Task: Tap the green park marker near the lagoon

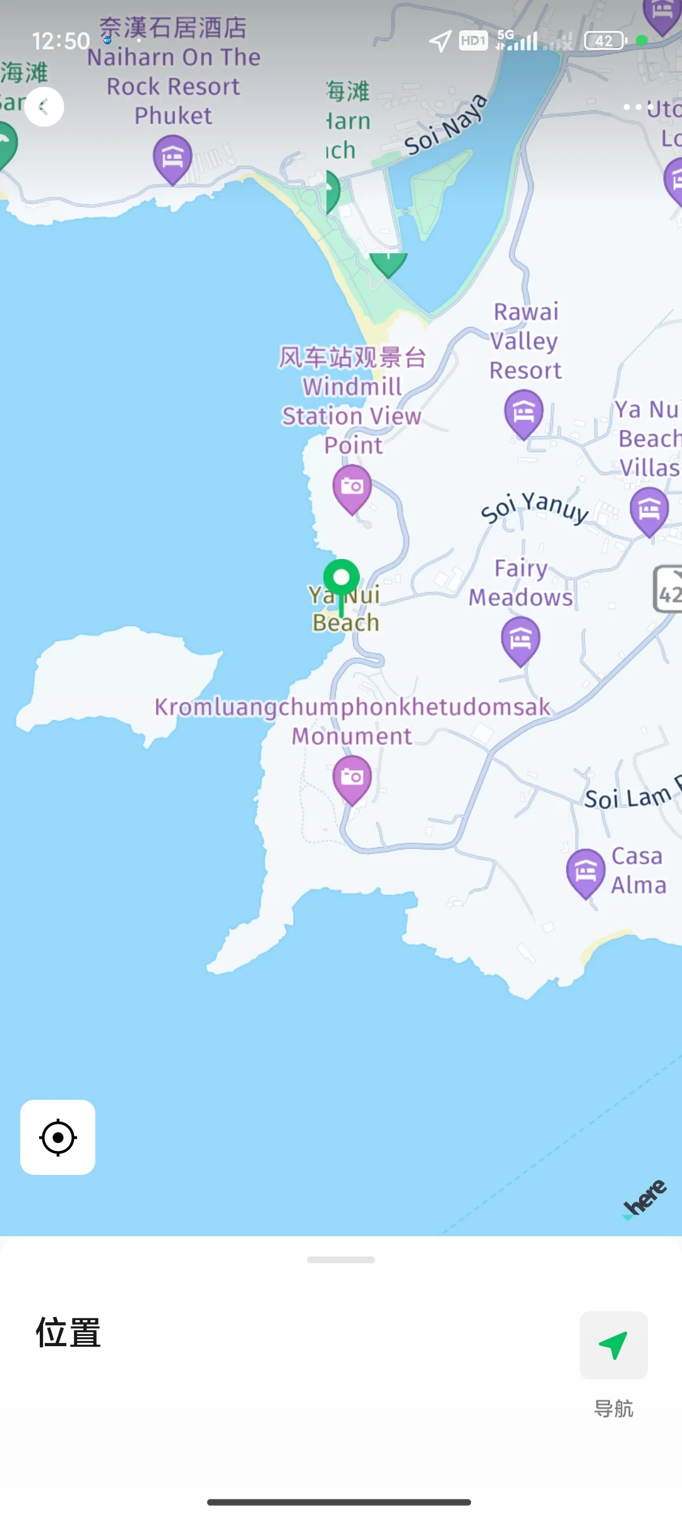Action: point(388,264)
